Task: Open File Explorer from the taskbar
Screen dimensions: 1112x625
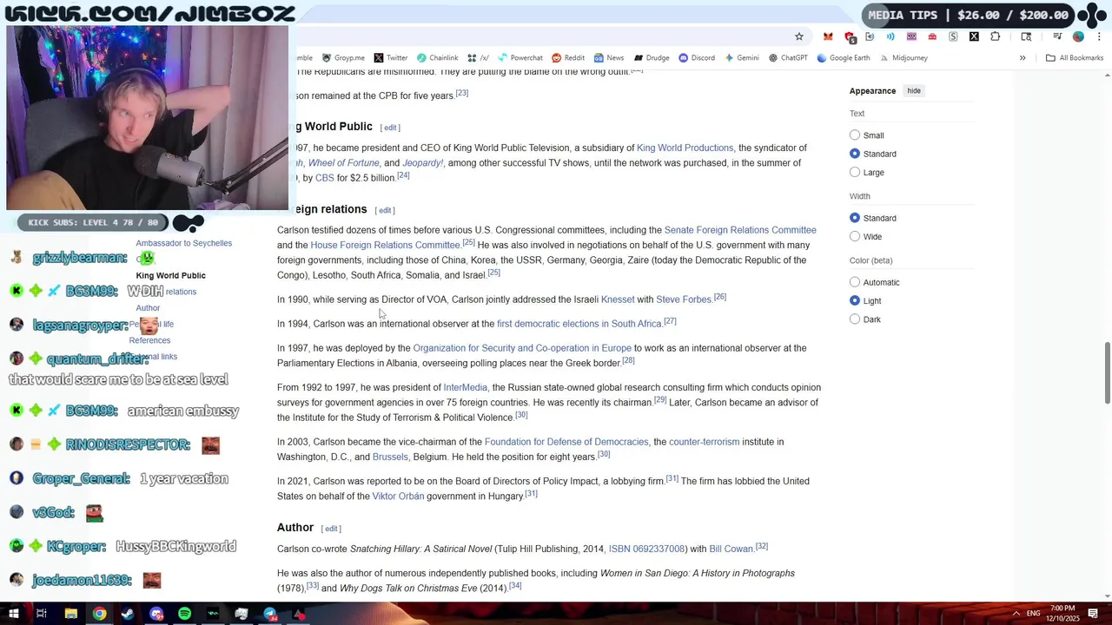Action: [70, 614]
